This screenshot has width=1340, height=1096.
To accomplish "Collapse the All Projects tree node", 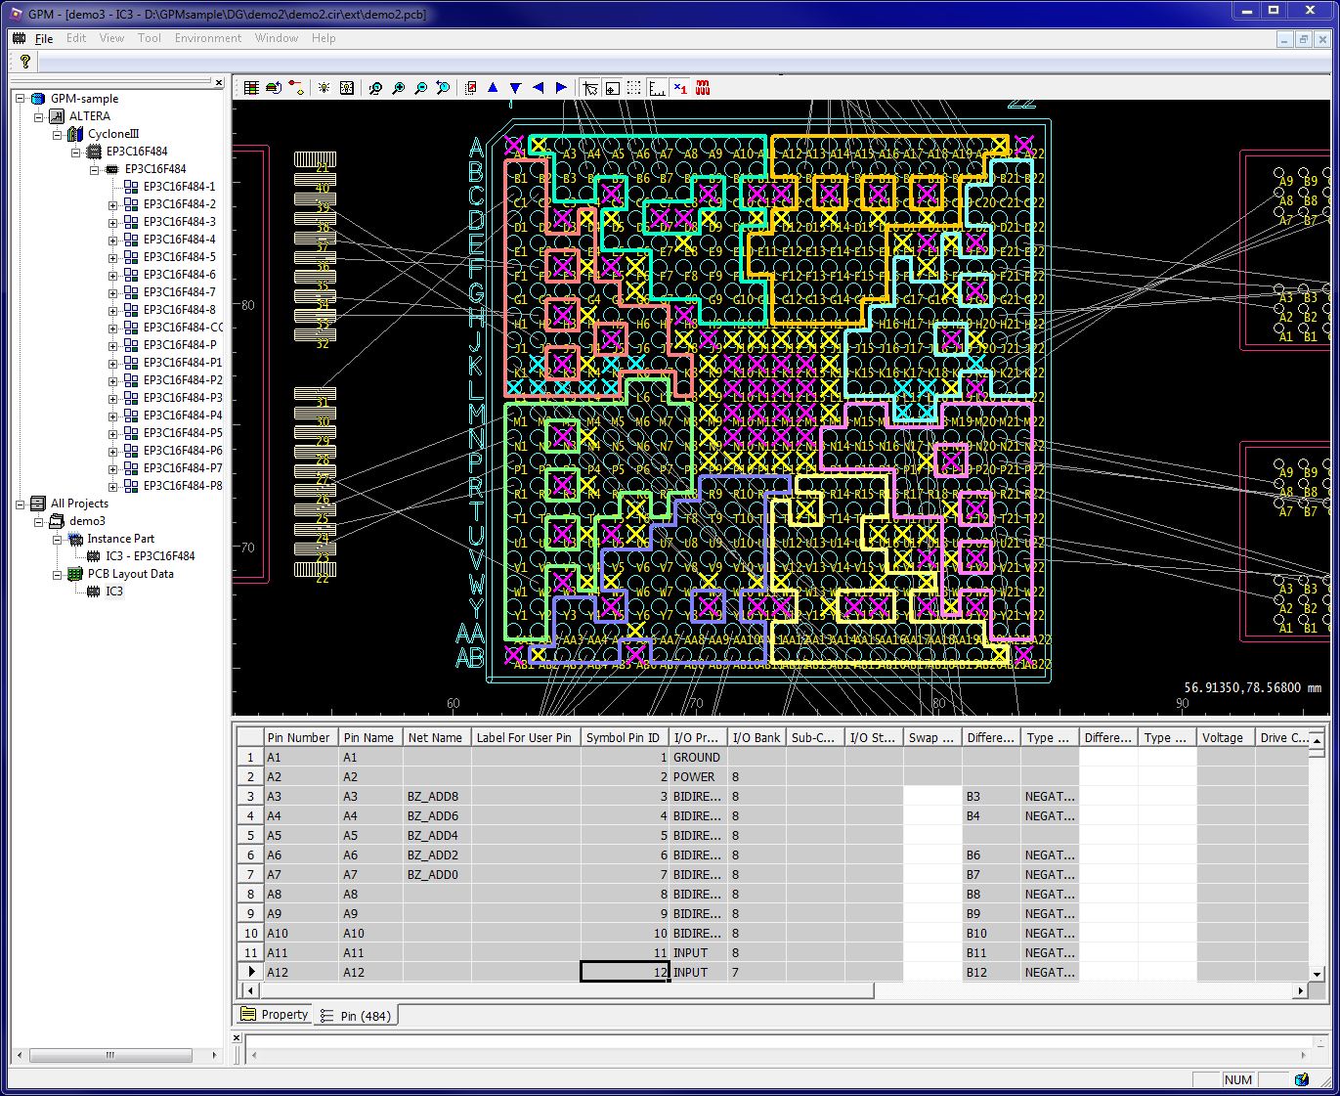I will coord(22,503).
